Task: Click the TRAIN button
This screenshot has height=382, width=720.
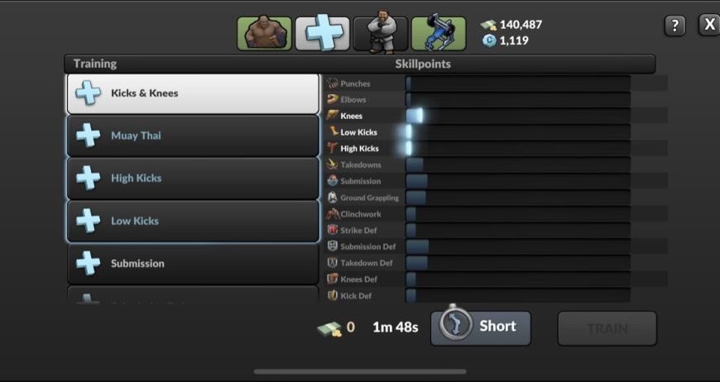Action: [x=607, y=328]
